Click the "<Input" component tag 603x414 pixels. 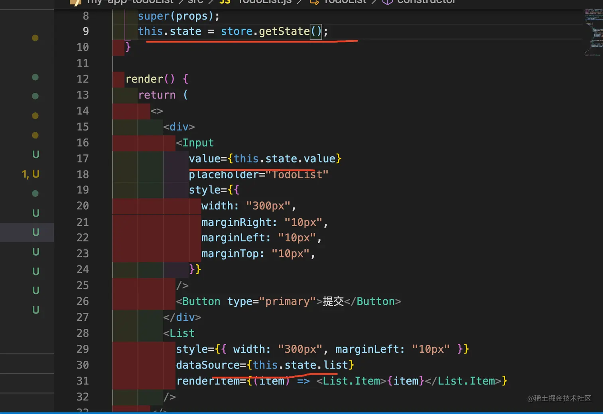point(195,143)
